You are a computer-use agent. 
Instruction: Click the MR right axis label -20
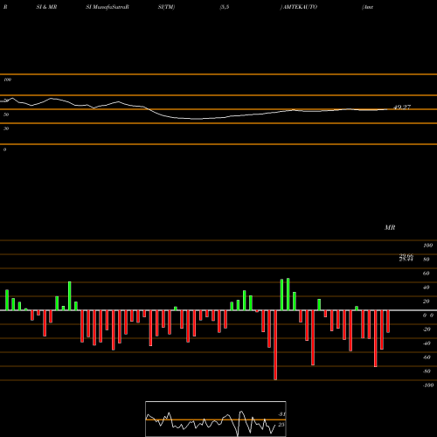tap(427, 329)
